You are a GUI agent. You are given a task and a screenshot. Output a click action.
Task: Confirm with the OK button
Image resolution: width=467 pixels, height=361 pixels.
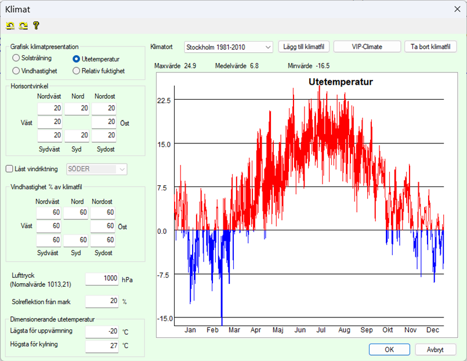click(389, 350)
